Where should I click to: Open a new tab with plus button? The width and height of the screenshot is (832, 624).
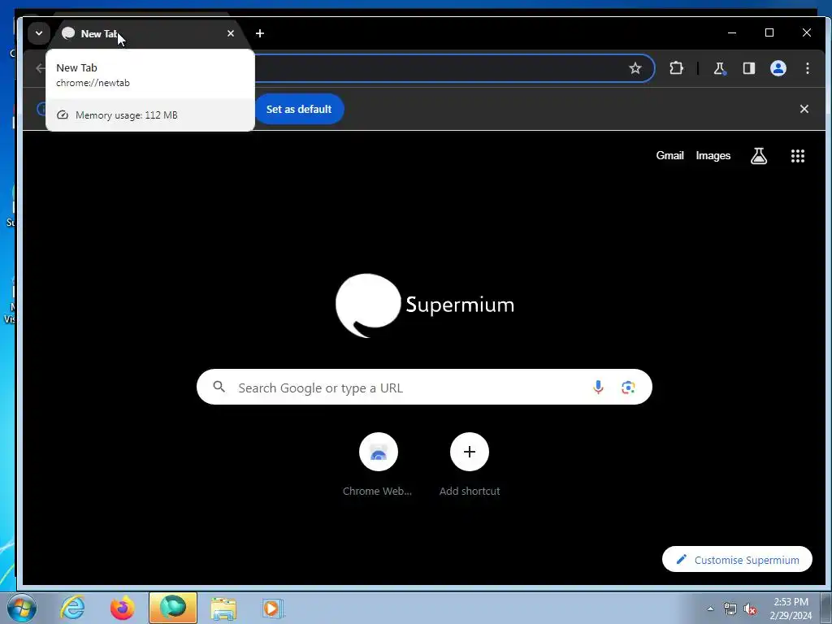point(259,33)
